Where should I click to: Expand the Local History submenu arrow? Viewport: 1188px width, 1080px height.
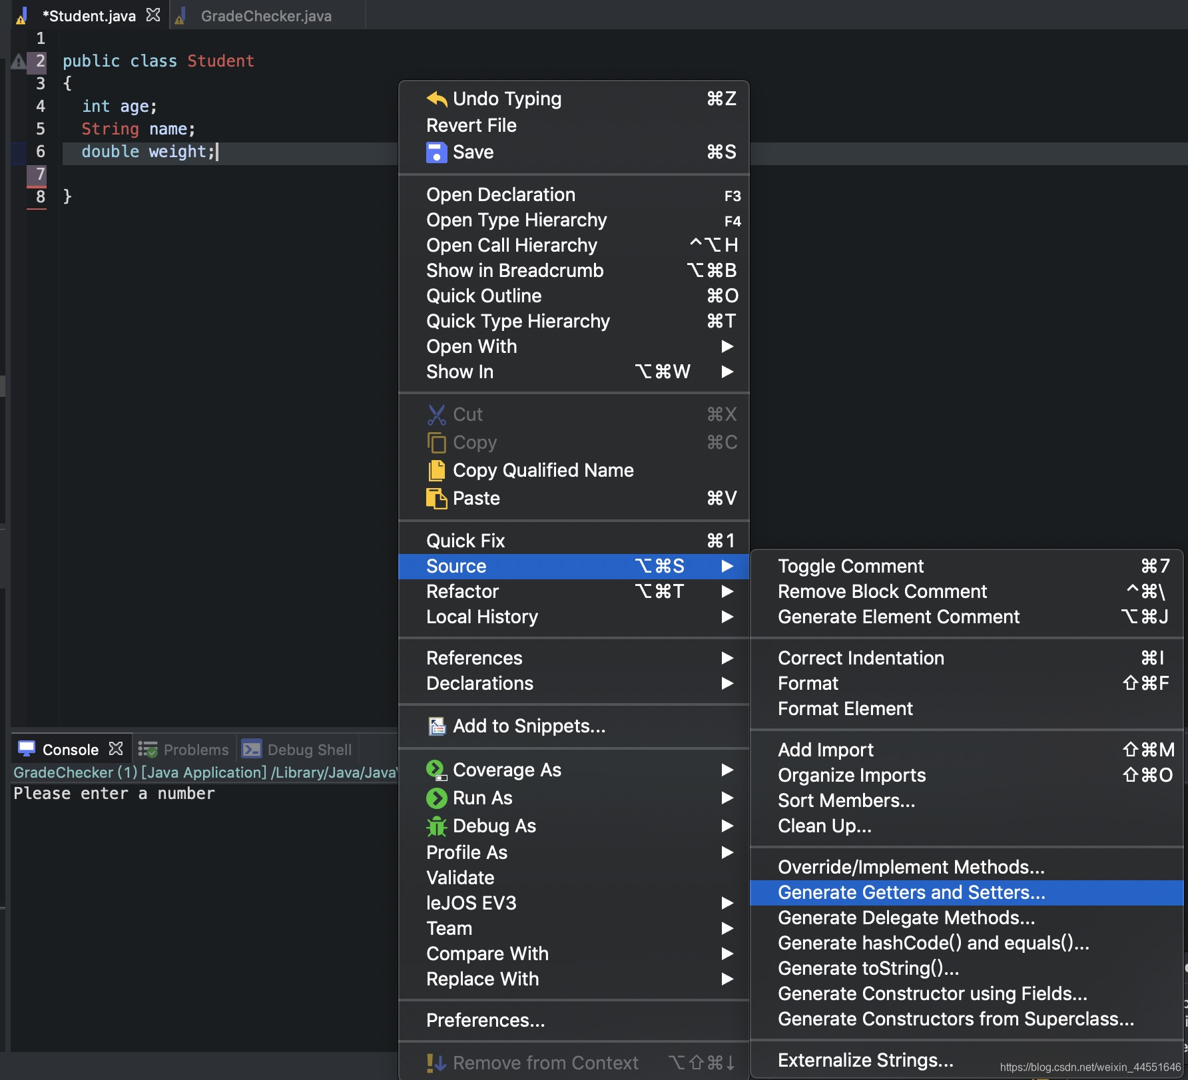(x=727, y=617)
